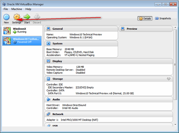Click the Network section icon

tap(48, 114)
